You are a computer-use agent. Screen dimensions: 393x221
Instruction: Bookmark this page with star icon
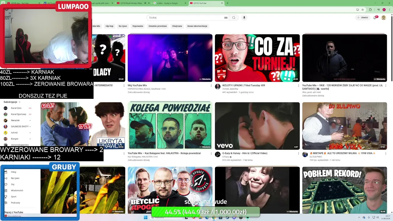point(363,10)
